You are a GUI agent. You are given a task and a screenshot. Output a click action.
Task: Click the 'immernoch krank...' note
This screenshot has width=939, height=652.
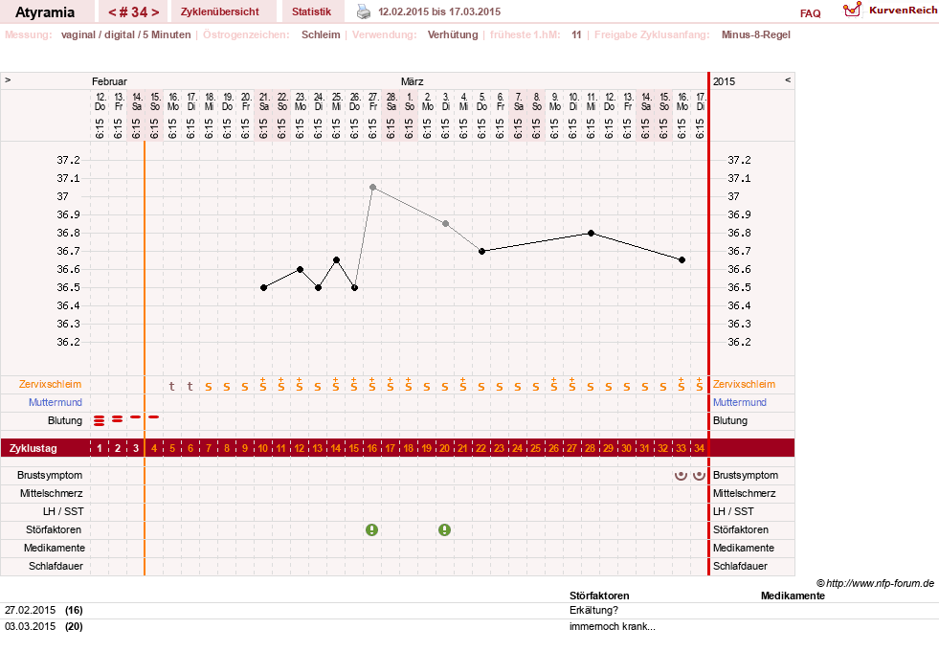[613, 626]
